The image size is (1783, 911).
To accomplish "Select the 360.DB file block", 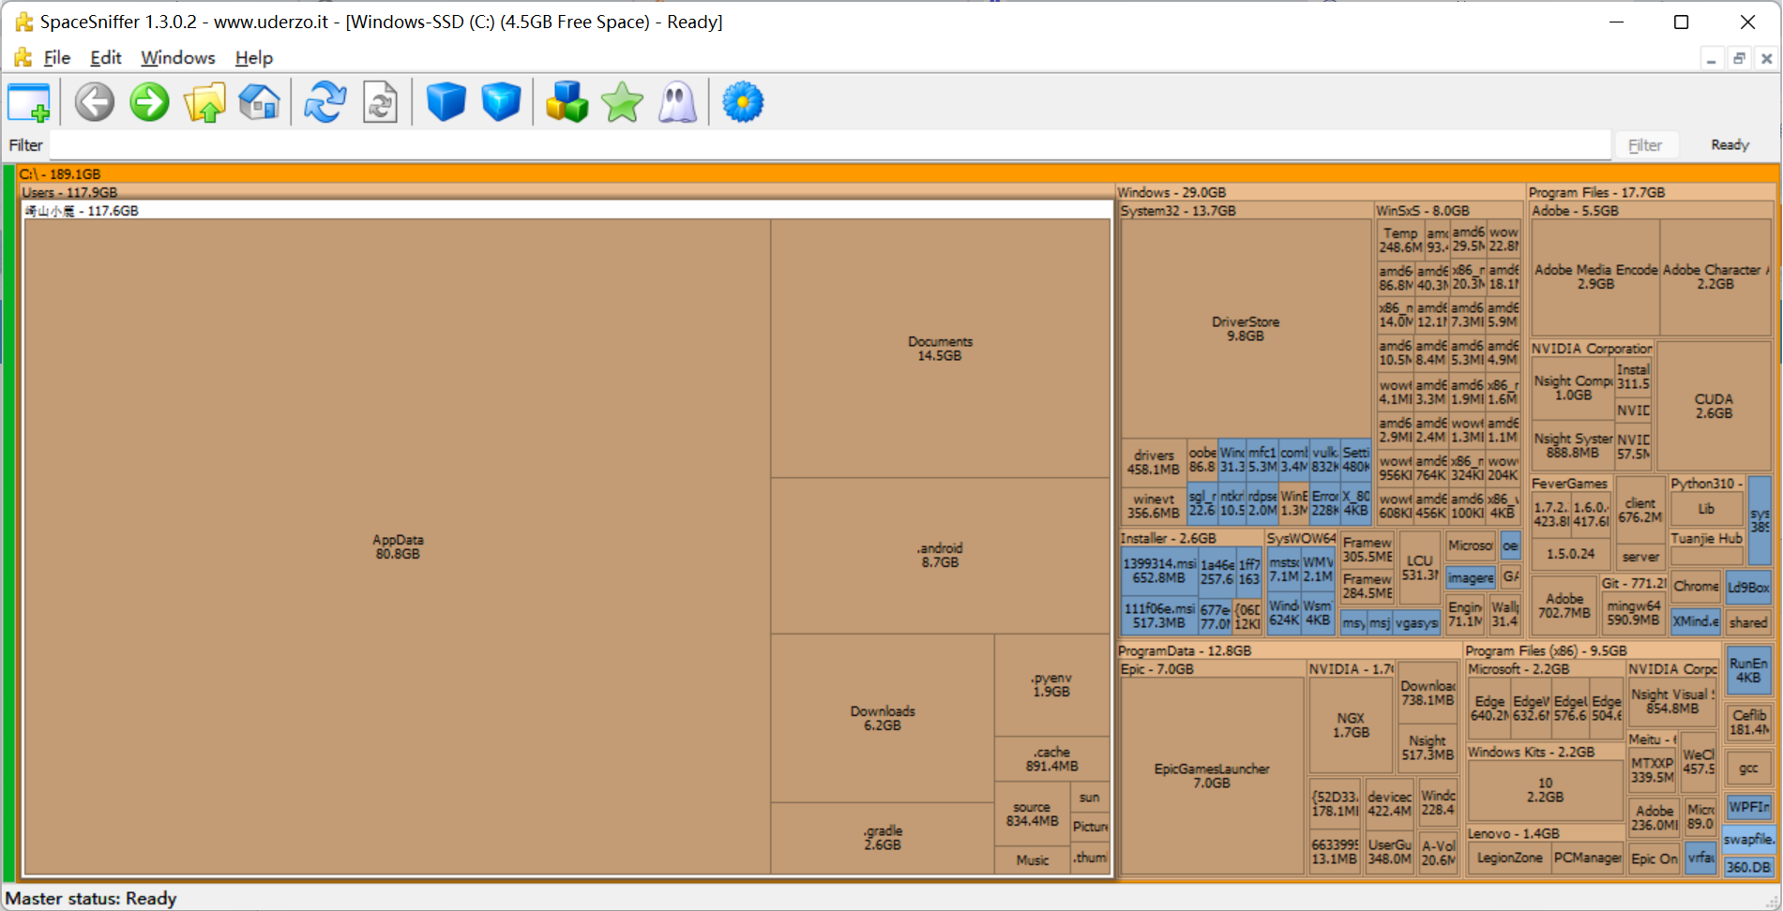I will [x=1748, y=867].
